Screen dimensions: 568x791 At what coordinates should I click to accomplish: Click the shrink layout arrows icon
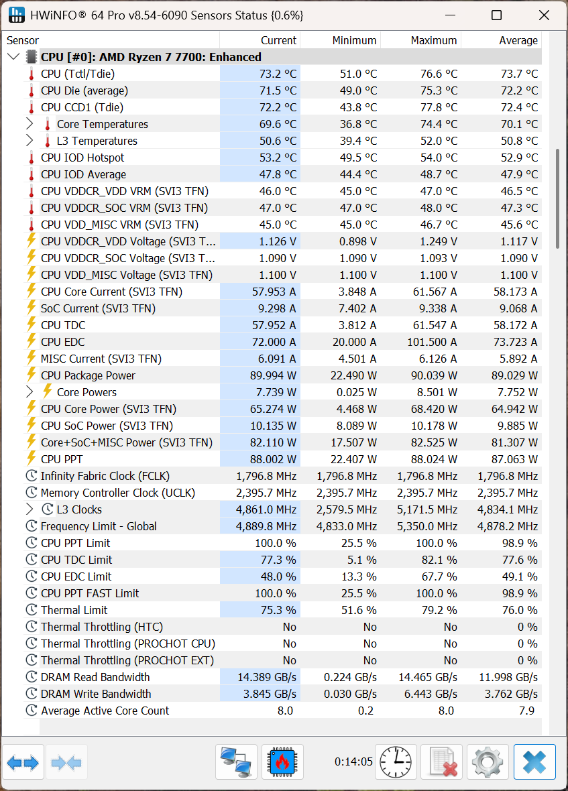66,762
